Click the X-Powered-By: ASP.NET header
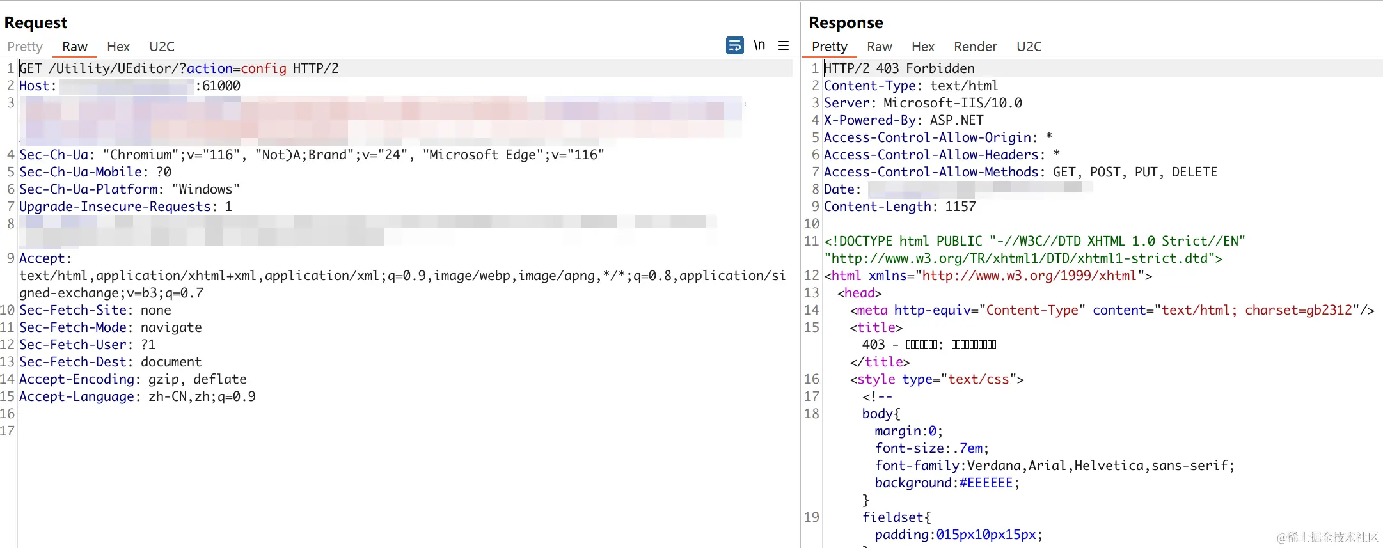Screen dimensions: 1383x548 click(x=904, y=120)
